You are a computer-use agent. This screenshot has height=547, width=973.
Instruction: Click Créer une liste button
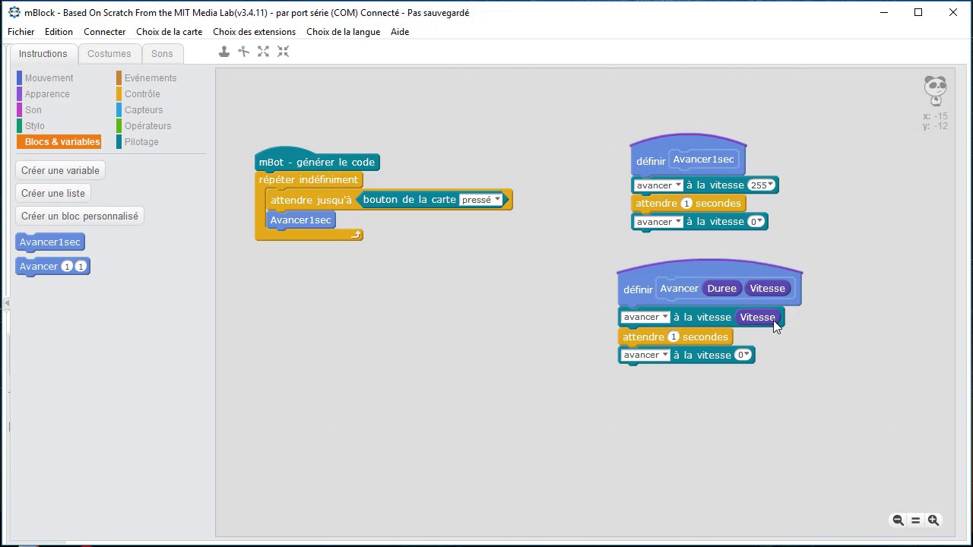(x=53, y=194)
